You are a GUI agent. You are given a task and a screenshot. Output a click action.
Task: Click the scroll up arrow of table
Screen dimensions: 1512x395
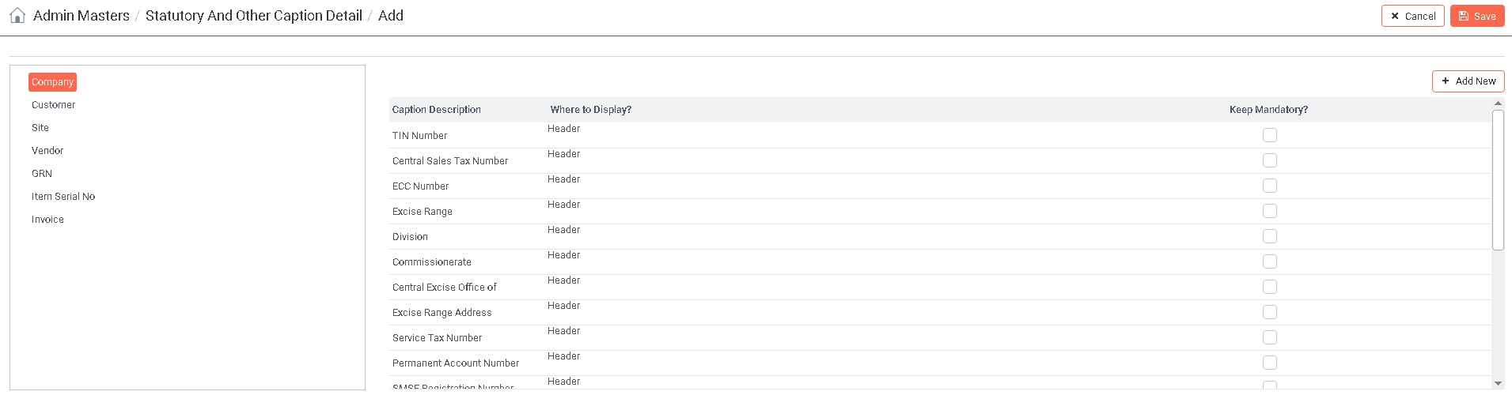1497,103
